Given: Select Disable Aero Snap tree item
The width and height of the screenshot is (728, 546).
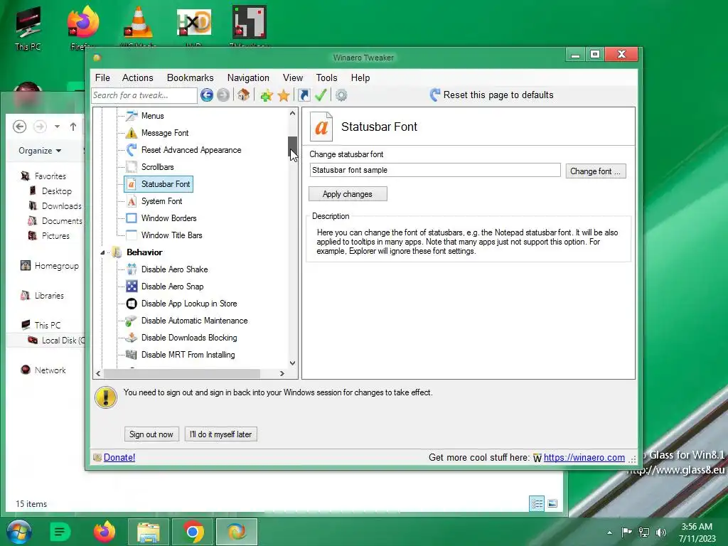Looking at the screenshot, I should point(172,287).
